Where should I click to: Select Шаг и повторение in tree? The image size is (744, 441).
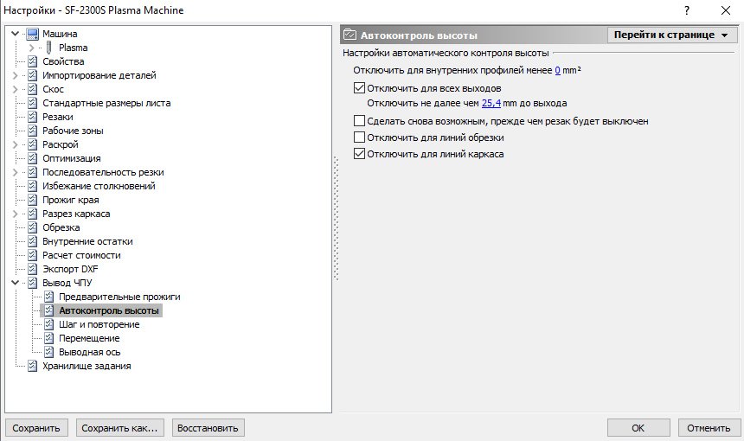[x=99, y=324]
